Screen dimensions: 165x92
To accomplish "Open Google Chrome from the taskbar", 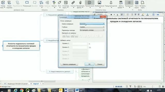I will coord(21,90).
